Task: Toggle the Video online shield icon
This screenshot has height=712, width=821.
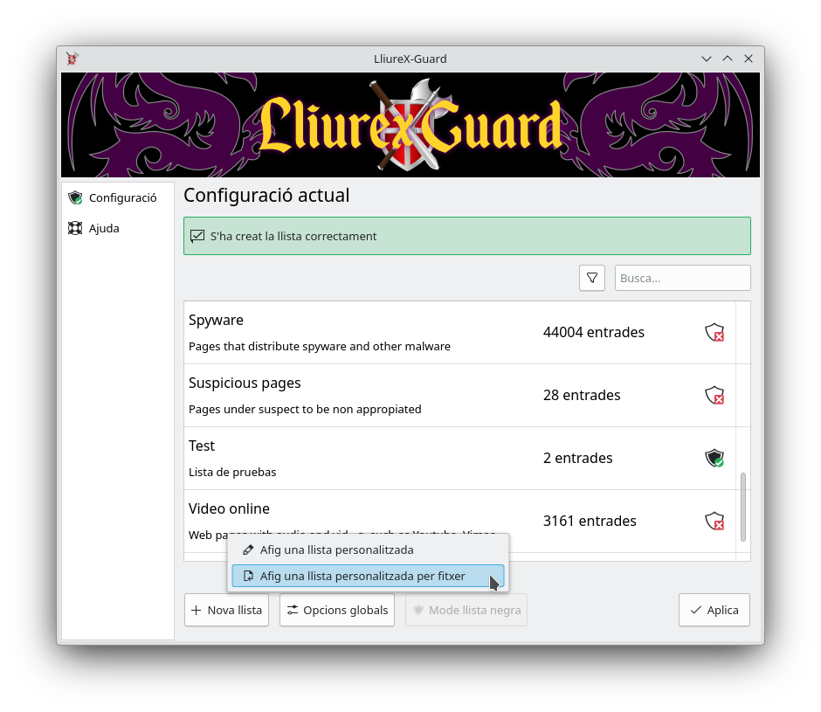Action: (714, 521)
